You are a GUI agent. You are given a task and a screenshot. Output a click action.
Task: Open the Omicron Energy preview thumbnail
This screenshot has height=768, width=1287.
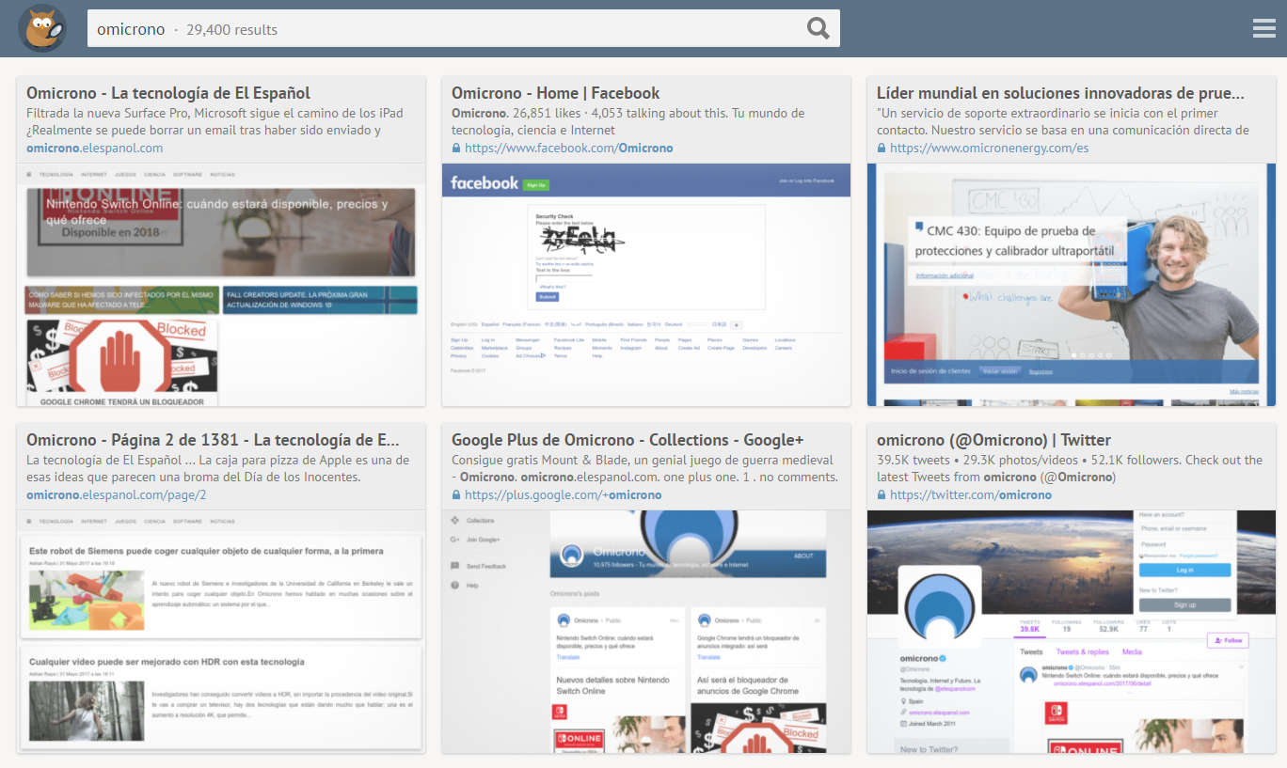coord(1072,285)
